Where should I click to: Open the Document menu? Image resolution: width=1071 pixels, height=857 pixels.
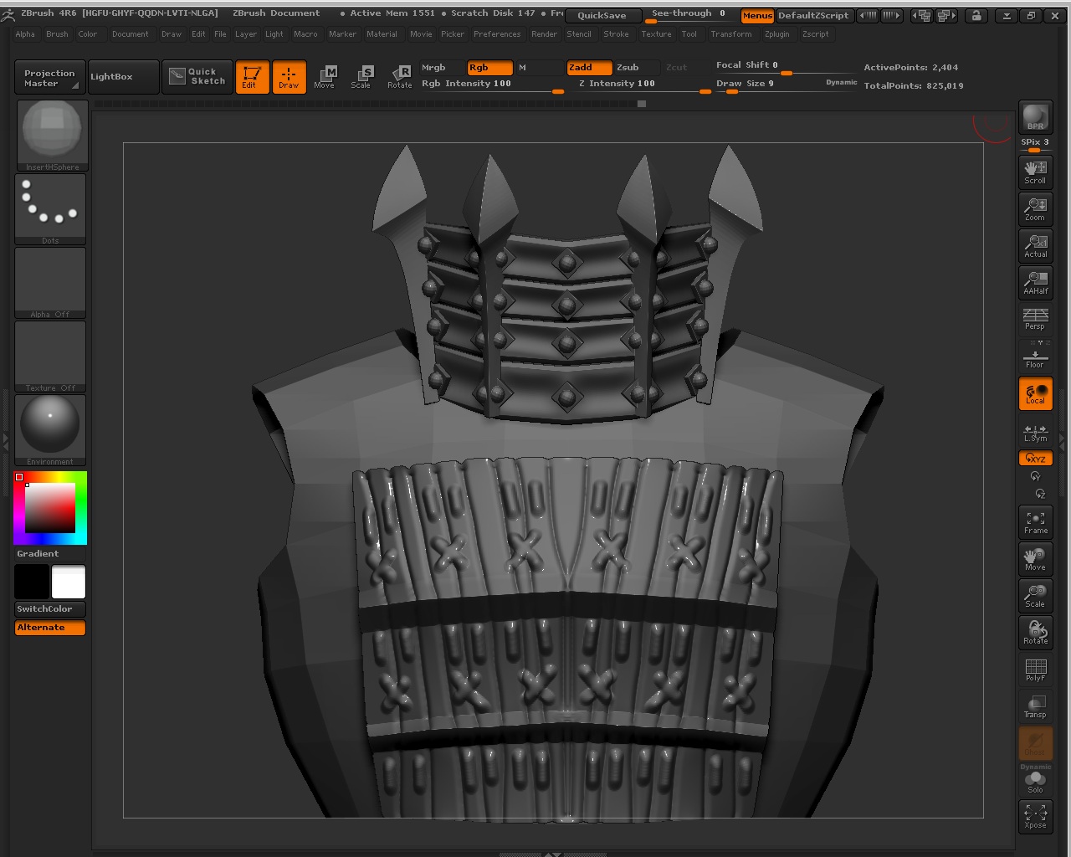[x=131, y=34]
